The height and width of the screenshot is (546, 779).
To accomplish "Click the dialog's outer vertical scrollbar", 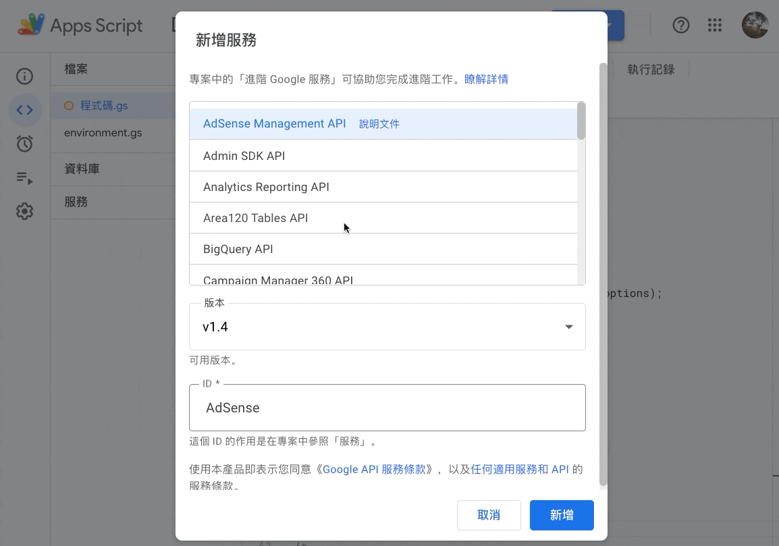I will coord(603,274).
